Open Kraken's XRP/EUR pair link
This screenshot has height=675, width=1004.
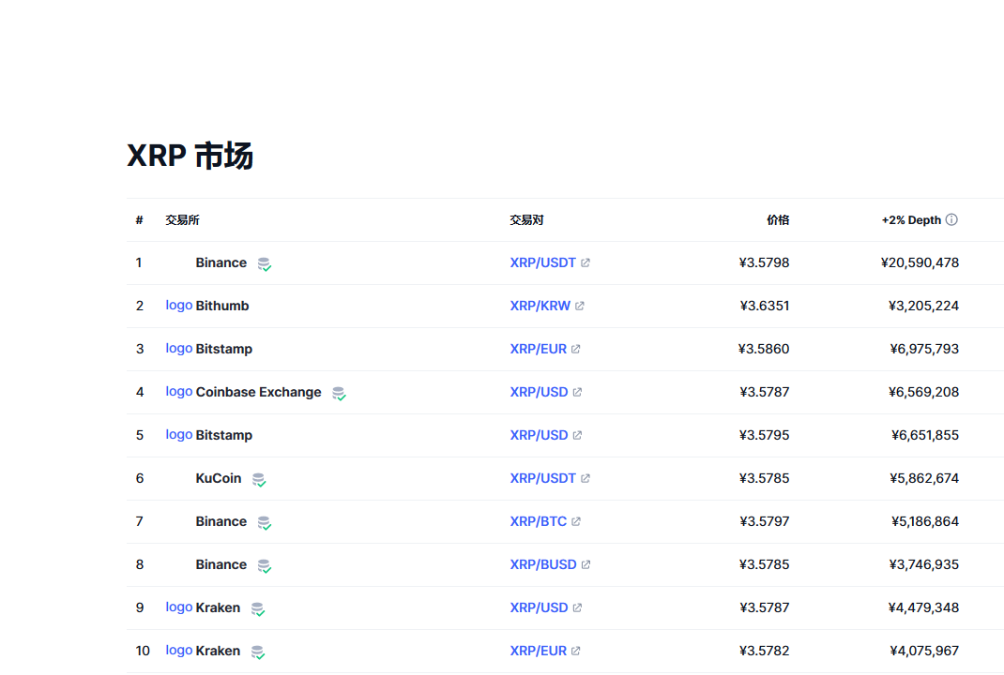[x=538, y=651]
